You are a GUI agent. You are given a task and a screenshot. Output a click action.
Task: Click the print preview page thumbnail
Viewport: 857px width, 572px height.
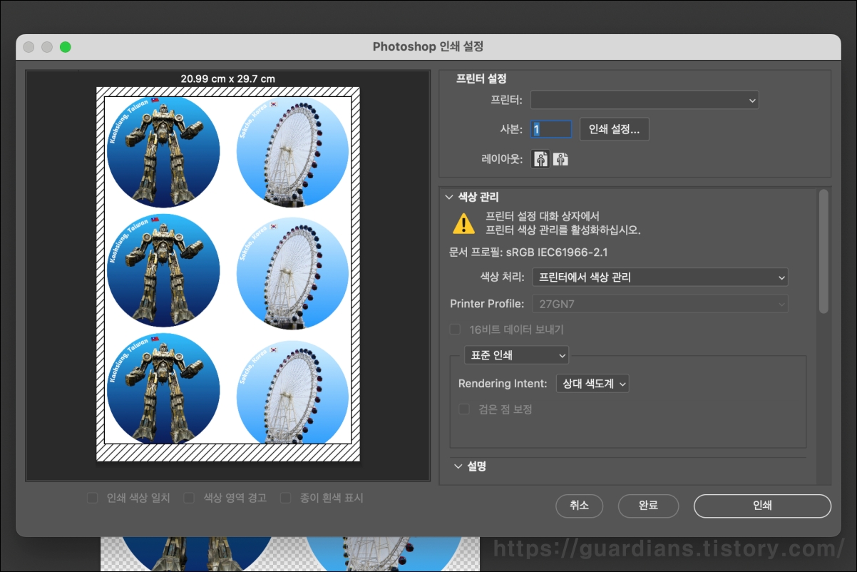click(228, 275)
